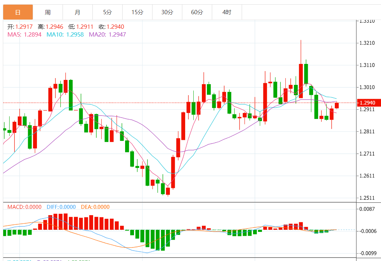Click the tallest red candlestick near 1.3210

point(301,81)
